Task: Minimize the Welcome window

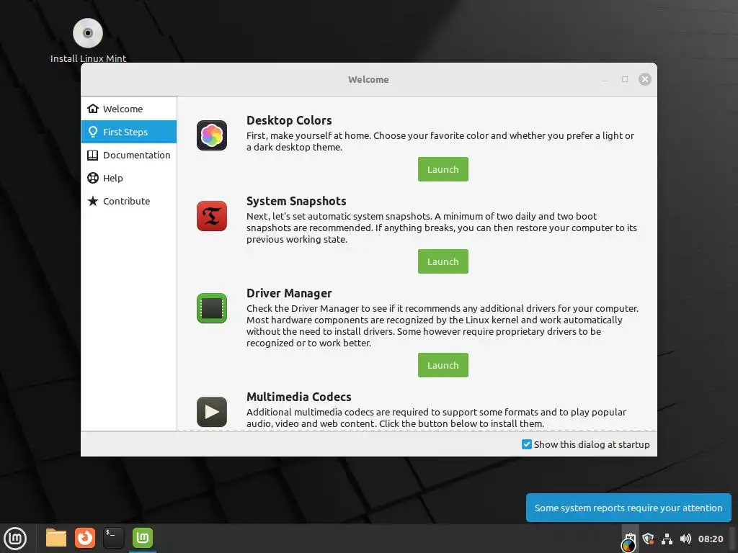Action: [605, 79]
